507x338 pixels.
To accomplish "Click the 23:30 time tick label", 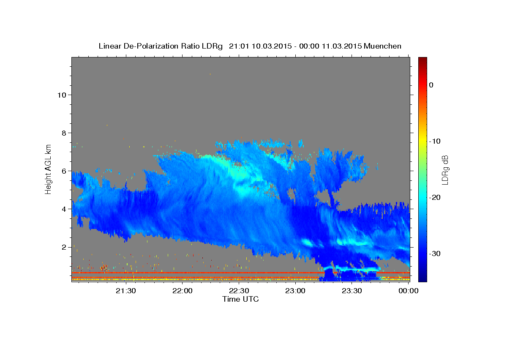I will coord(352,291).
